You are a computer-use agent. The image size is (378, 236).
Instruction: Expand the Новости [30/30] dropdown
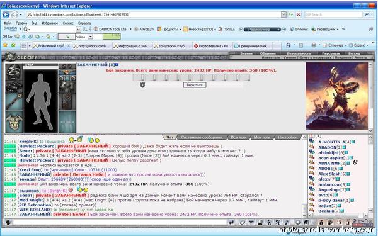point(215,29)
